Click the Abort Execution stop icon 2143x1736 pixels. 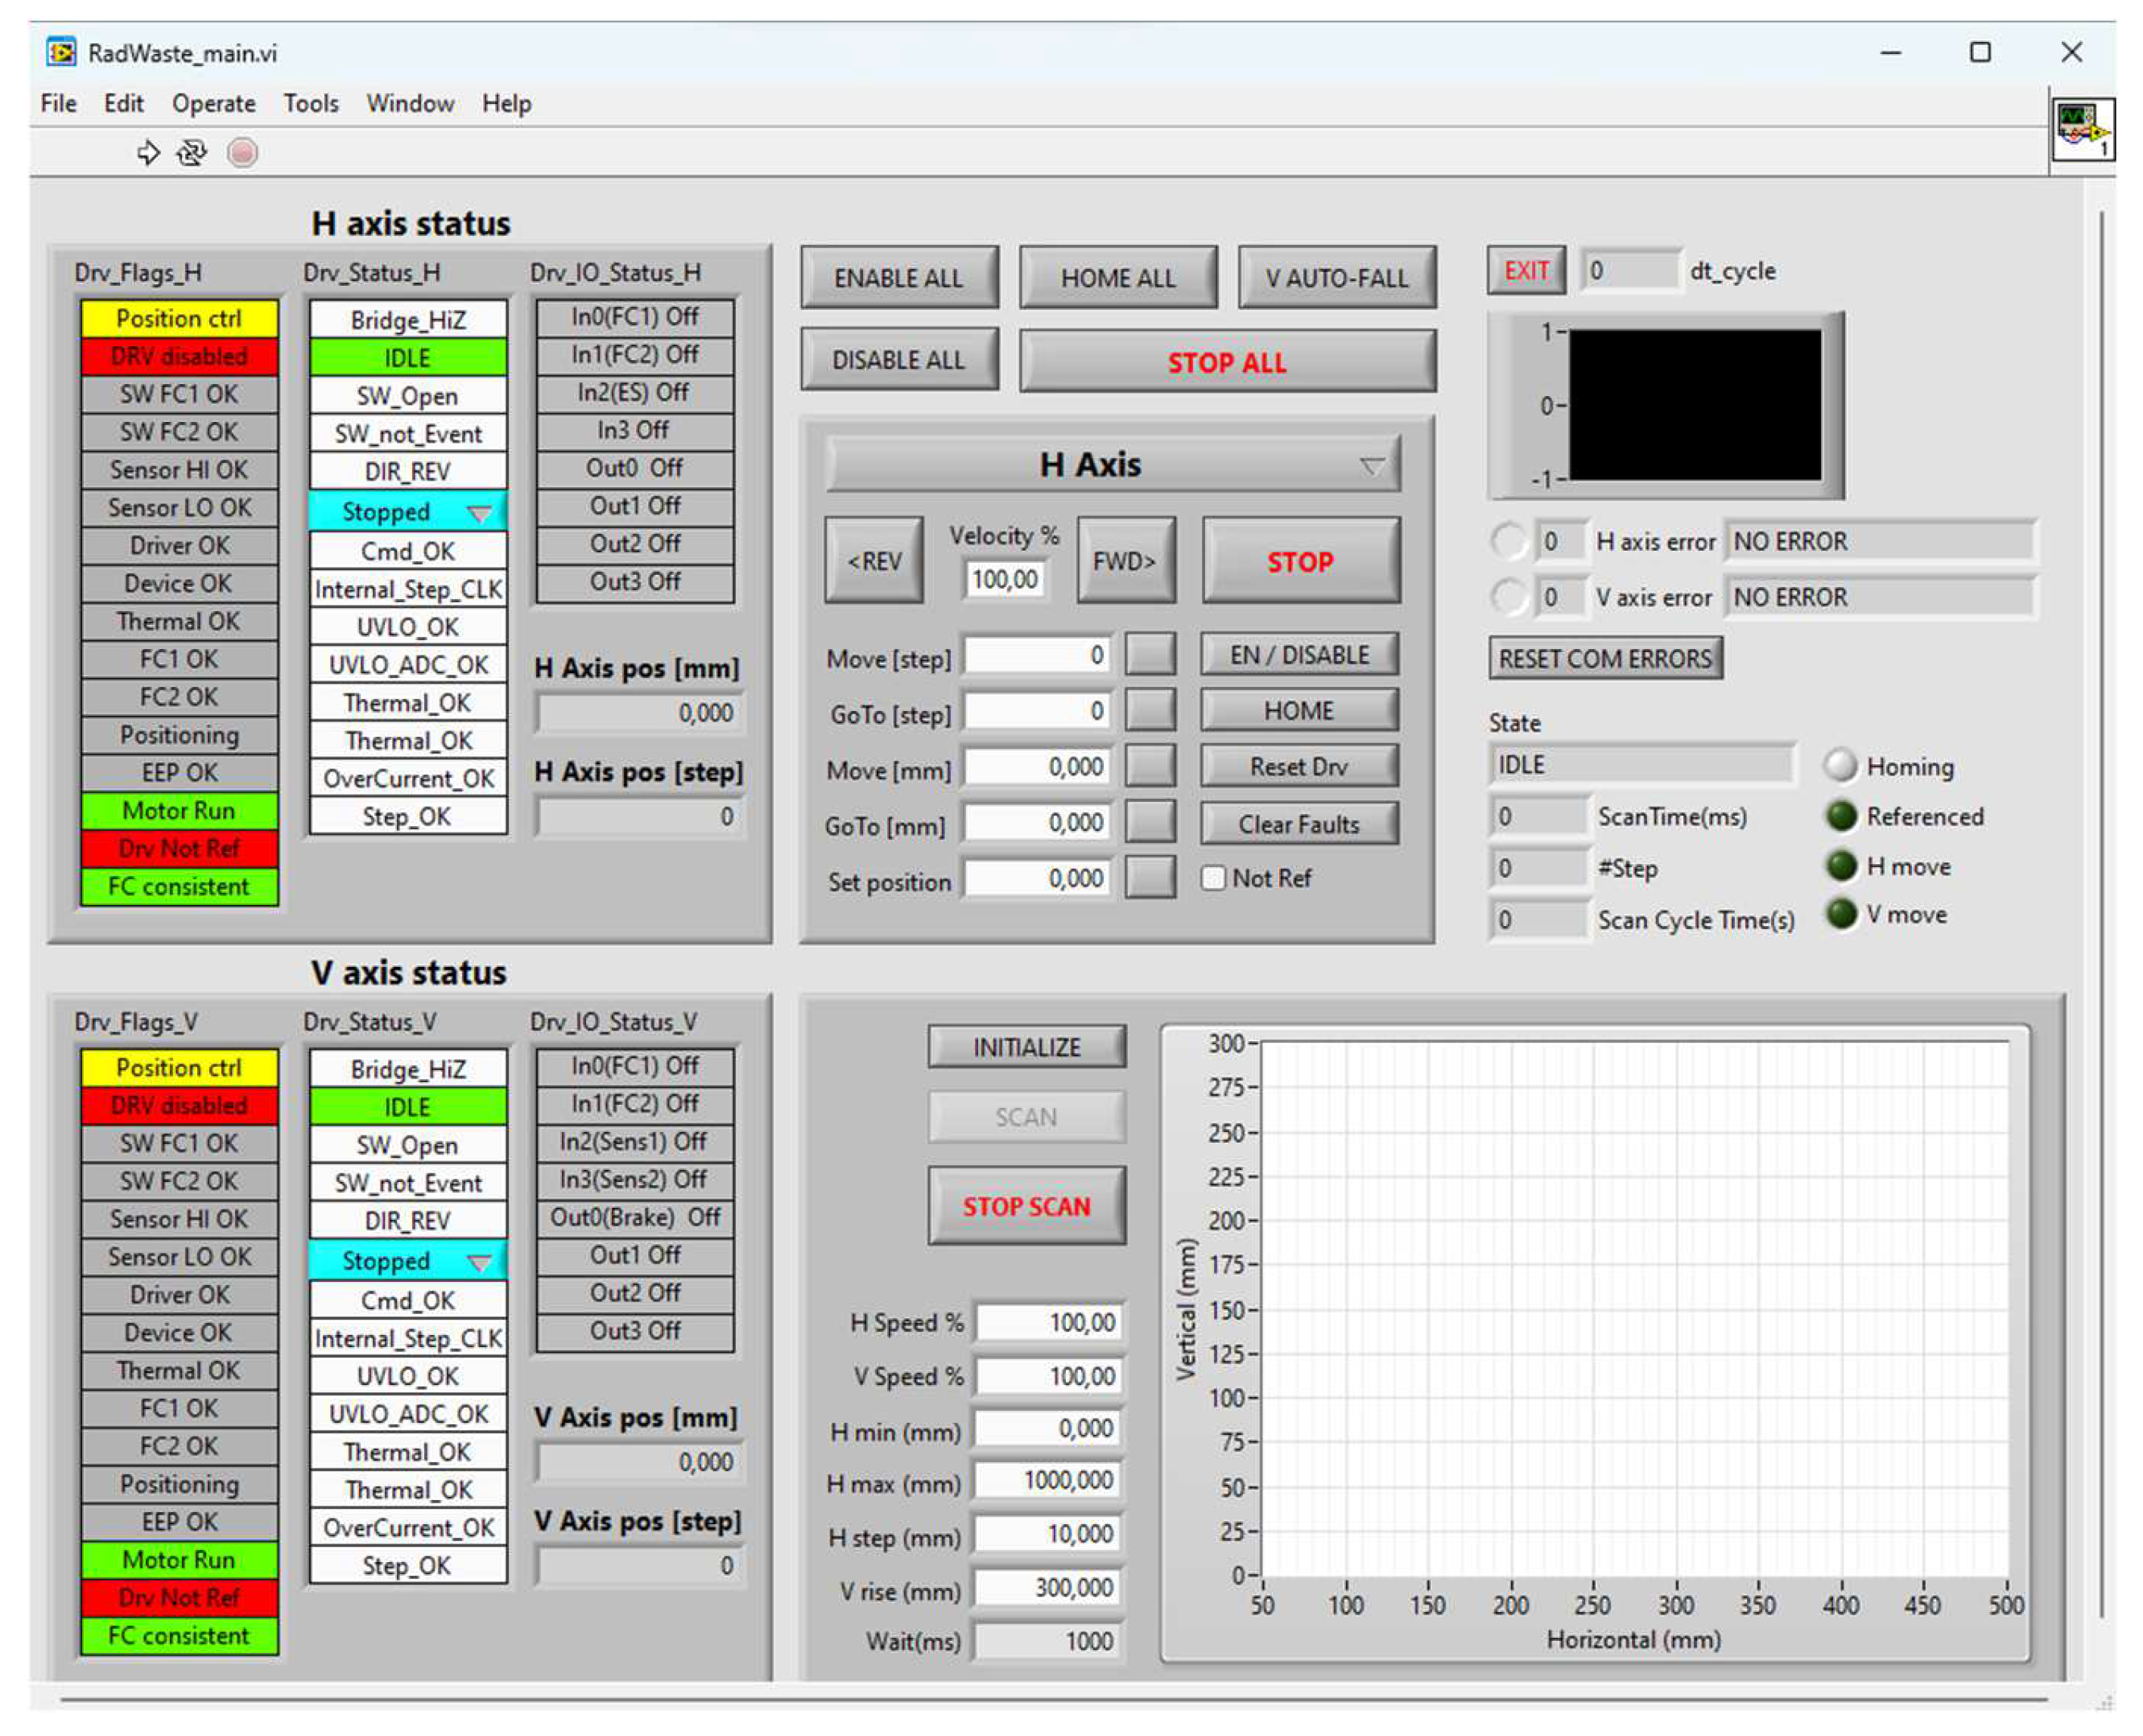(242, 153)
